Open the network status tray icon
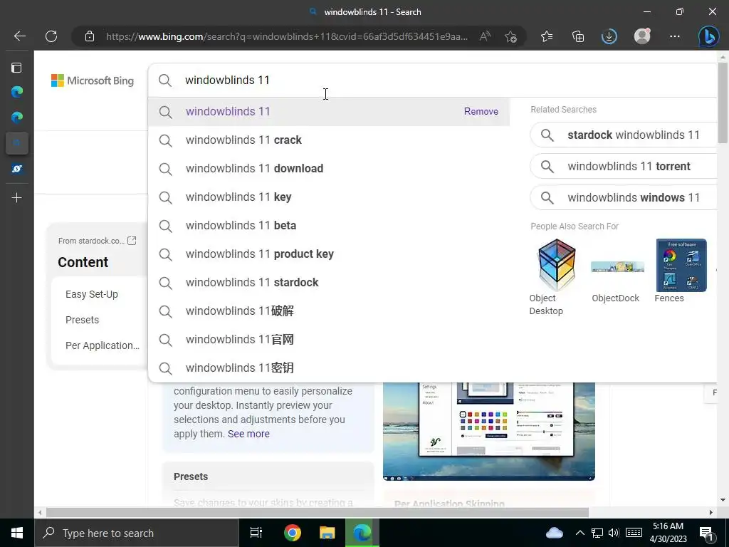 597,533
